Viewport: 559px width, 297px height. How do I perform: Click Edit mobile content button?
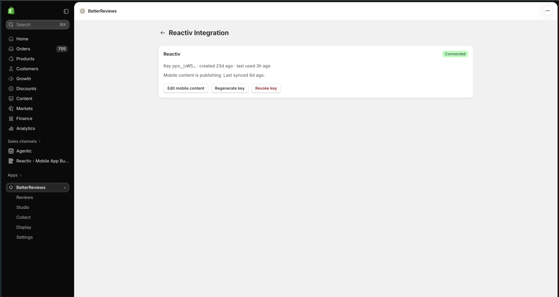click(186, 88)
